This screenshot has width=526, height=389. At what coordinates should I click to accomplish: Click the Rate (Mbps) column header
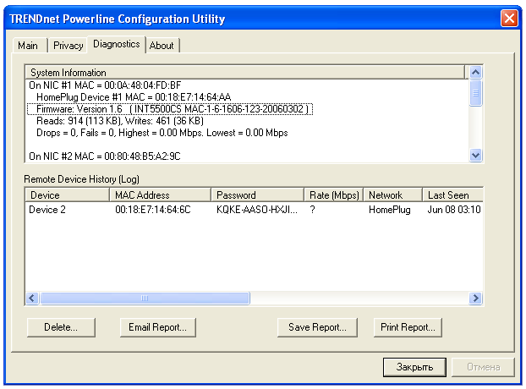333,195
